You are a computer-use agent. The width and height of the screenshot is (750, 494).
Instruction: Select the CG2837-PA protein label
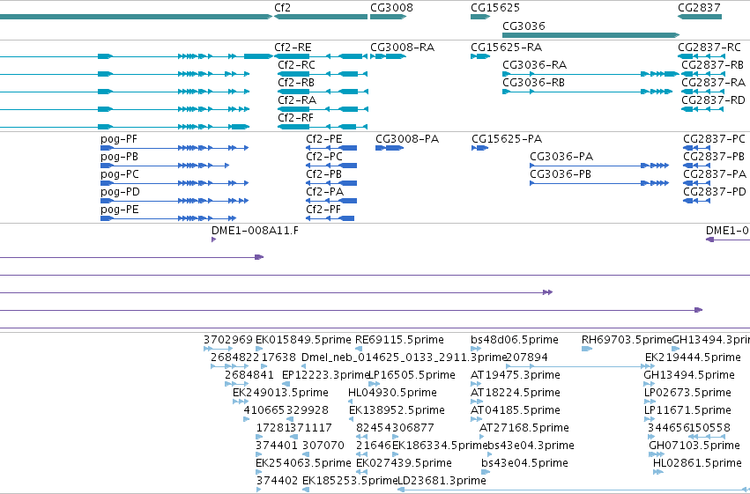[715, 174]
